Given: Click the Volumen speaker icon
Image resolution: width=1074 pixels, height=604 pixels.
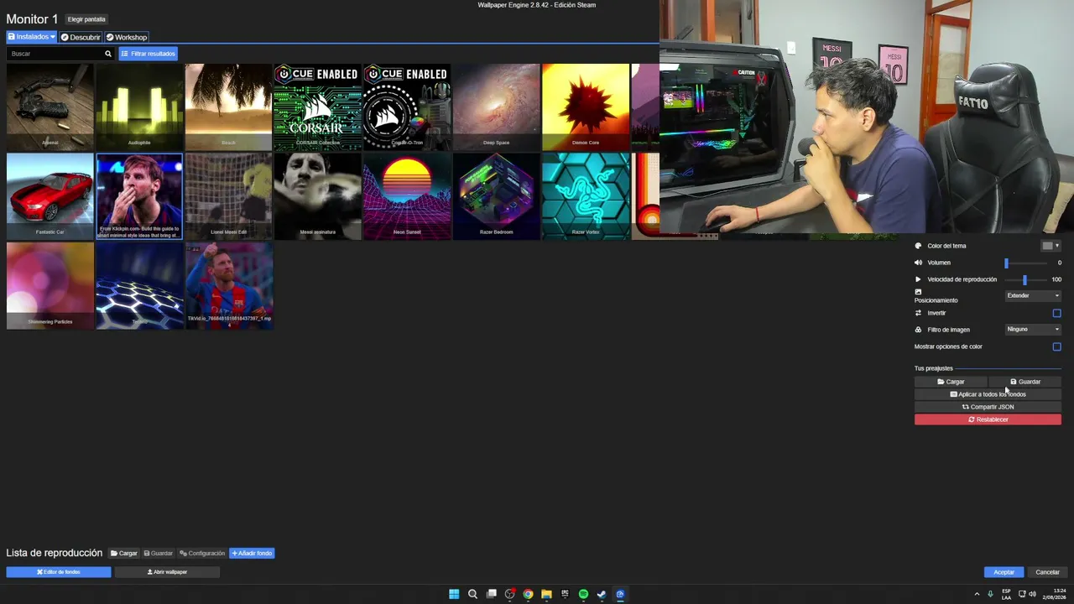Looking at the screenshot, I should [x=918, y=263].
